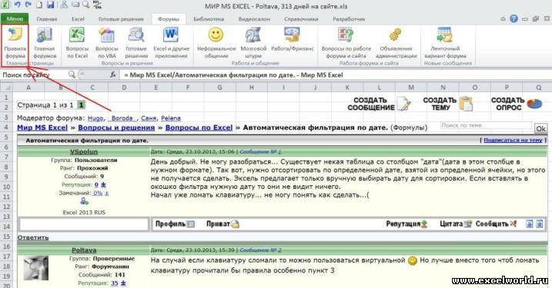
Task: Click moderator link _Boroda_
Action: click(x=122, y=118)
